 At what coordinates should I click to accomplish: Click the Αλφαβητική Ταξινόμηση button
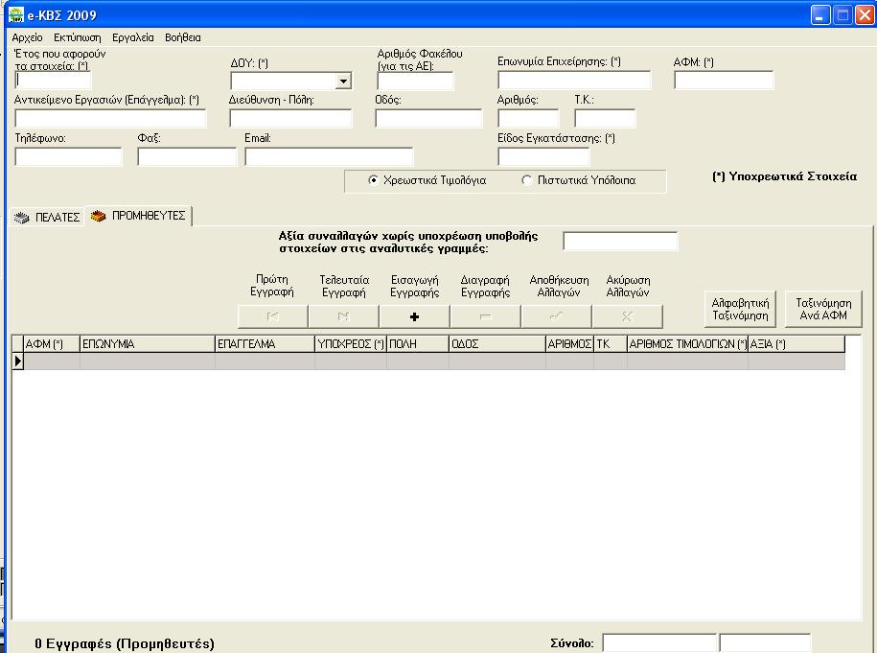(x=740, y=309)
